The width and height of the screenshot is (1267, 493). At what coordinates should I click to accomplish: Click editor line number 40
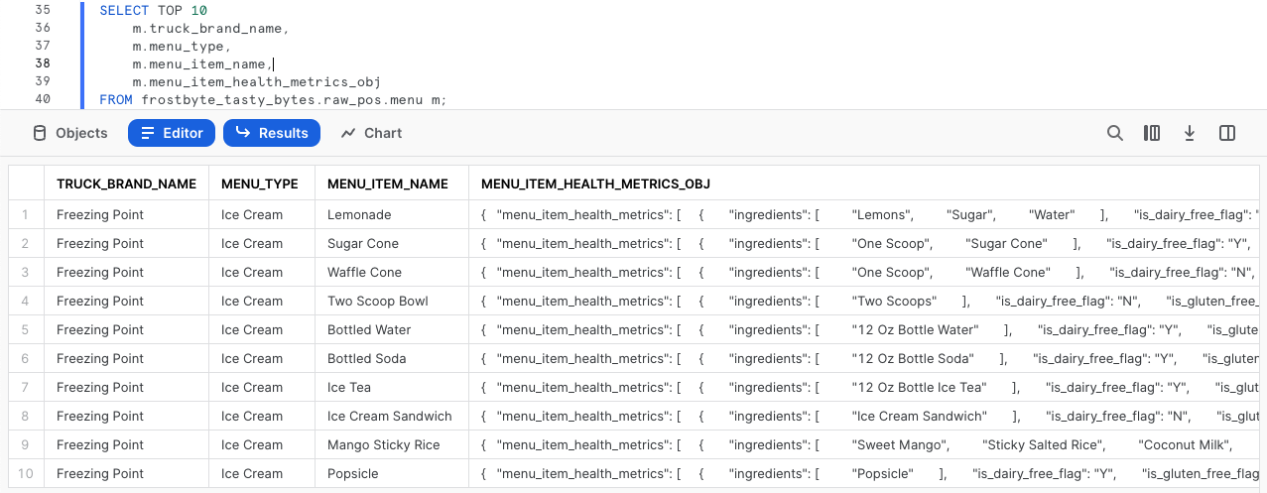click(x=42, y=99)
